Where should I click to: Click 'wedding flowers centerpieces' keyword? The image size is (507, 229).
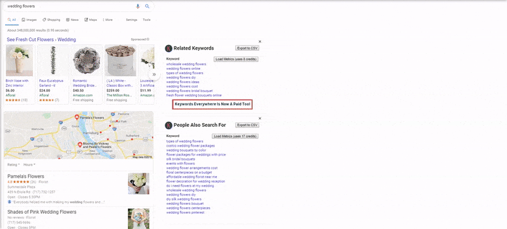[x=188, y=208]
